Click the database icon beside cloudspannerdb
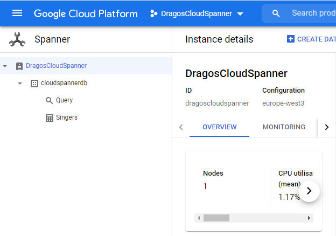The width and height of the screenshot is (336, 236). (x=34, y=84)
